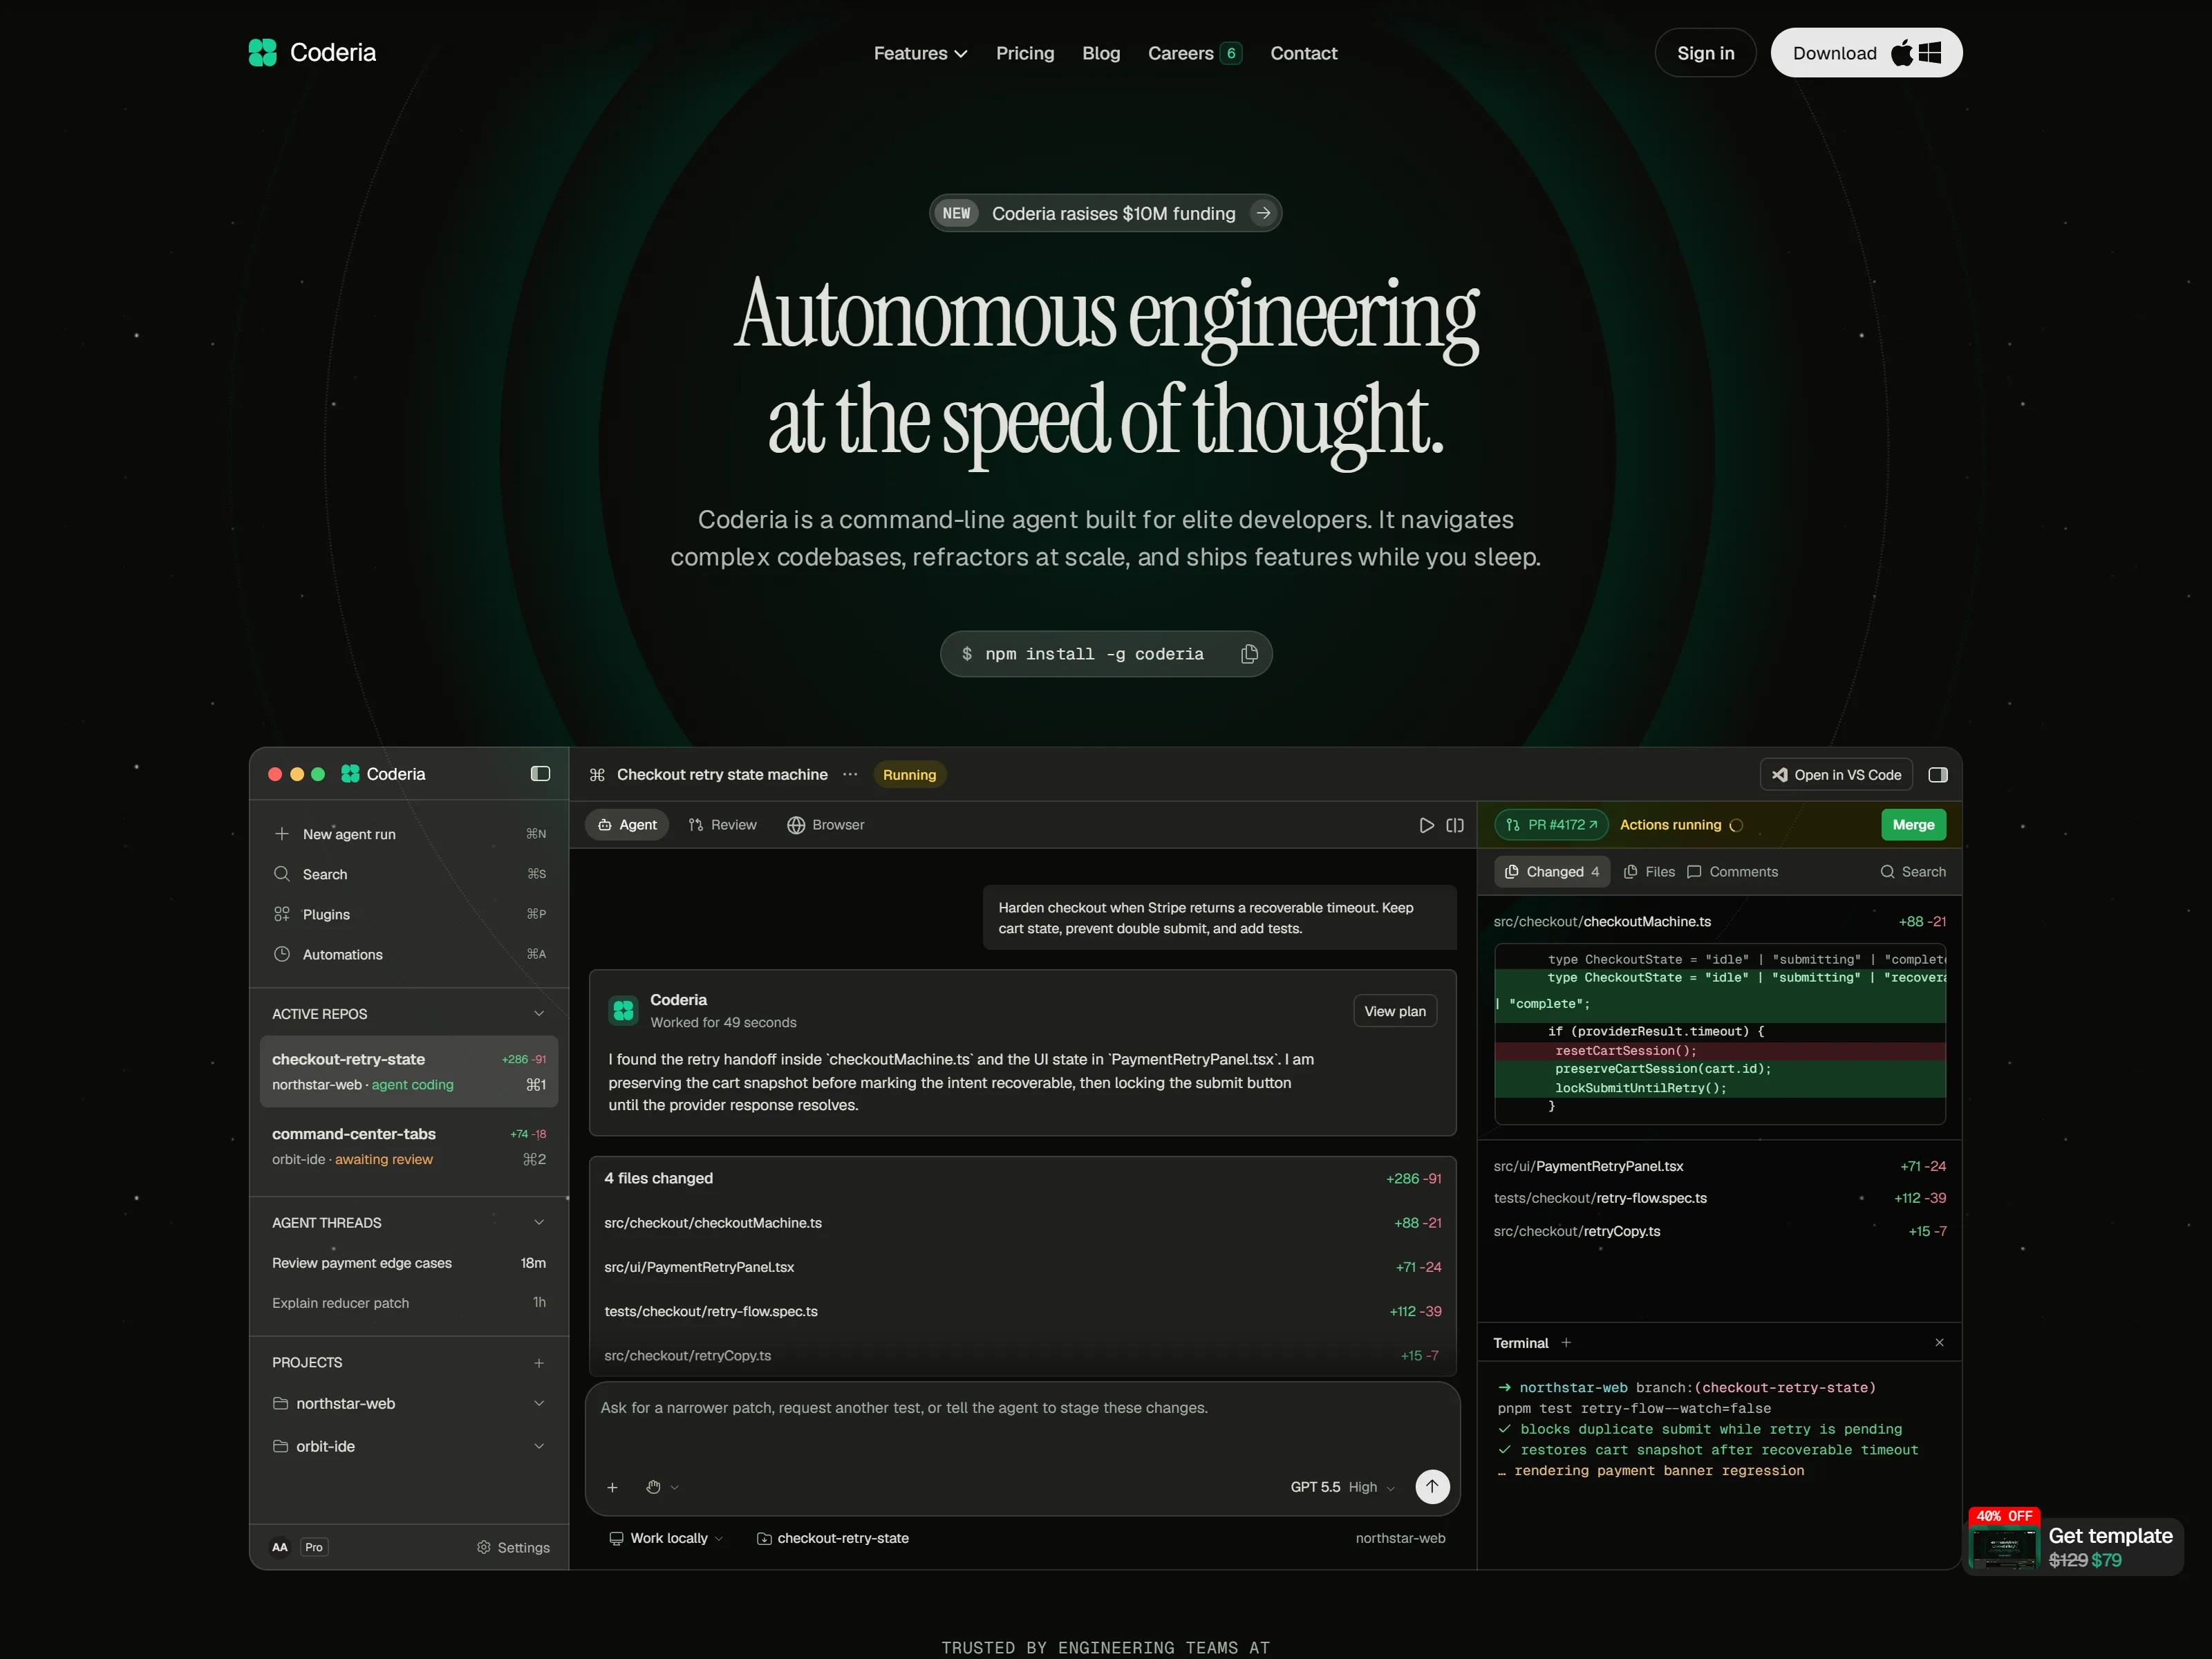This screenshot has height=1659, width=2212.
Task: Collapse the AGENT THREADS section
Action: click(539, 1223)
